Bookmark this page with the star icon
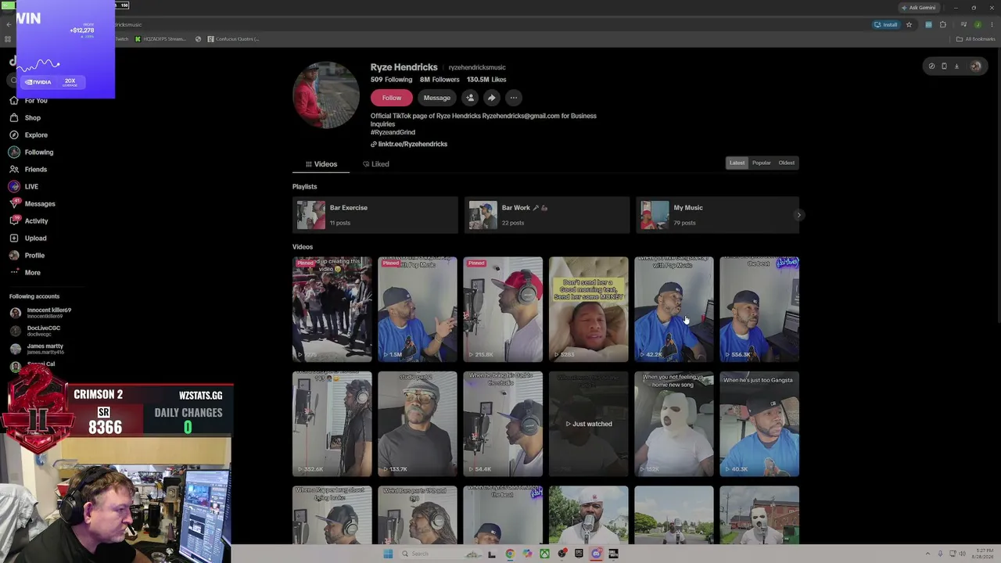Screen dimensions: 1001x563 [909, 24]
